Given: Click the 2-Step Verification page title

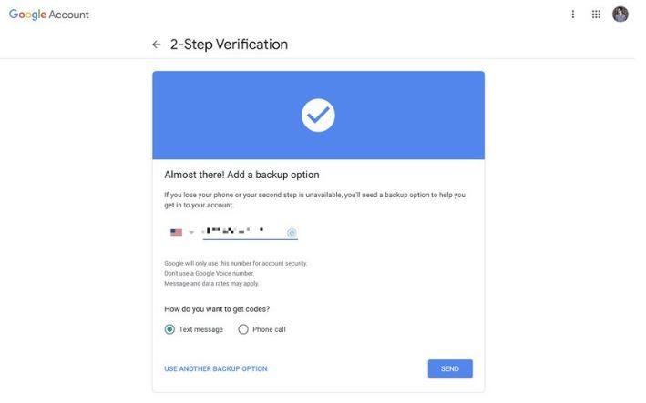Looking at the screenshot, I should pyautogui.click(x=229, y=45).
